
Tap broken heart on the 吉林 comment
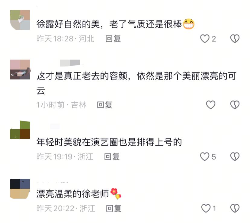pos(235,105)
